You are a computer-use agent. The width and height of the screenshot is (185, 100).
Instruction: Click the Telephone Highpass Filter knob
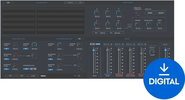60,45
